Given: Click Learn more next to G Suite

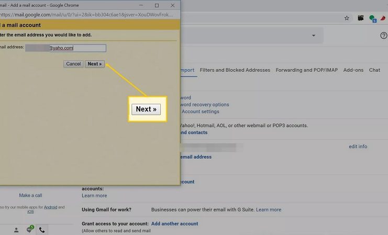Looking at the screenshot, I should tap(269, 210).
